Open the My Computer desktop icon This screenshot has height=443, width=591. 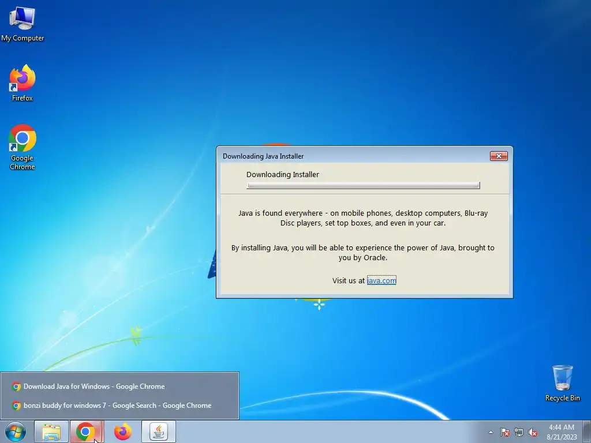click(23, 24)
